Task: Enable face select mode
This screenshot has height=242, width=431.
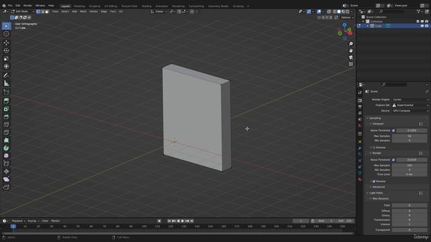Action: tap(46, 11)
